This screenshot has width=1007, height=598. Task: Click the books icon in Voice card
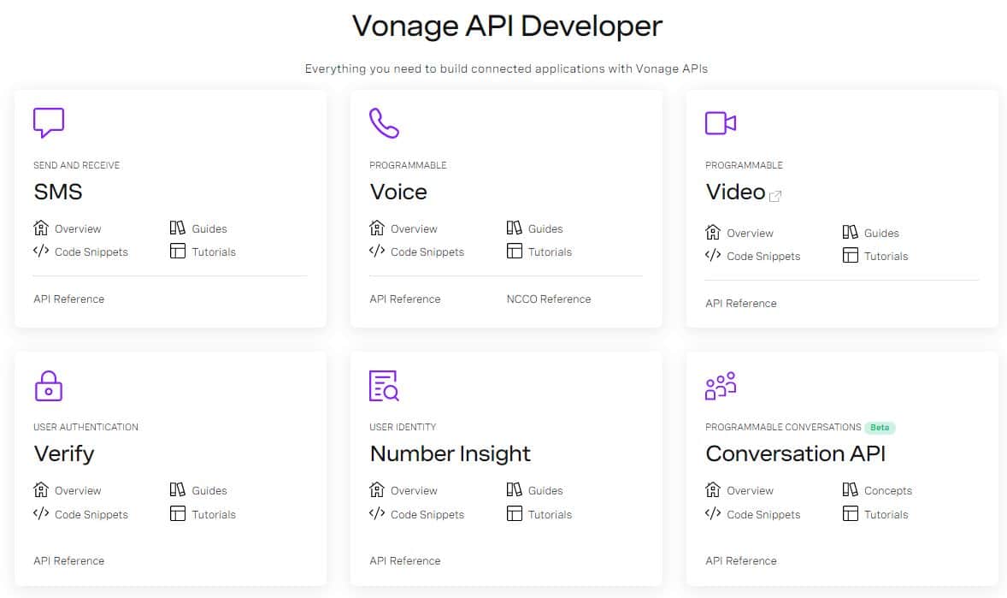click(x=514, y=228)
